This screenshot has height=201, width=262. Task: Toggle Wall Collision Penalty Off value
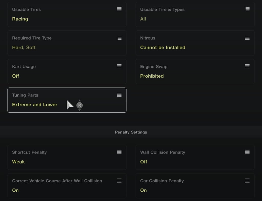pyautogui.click(x=144, y=162)
